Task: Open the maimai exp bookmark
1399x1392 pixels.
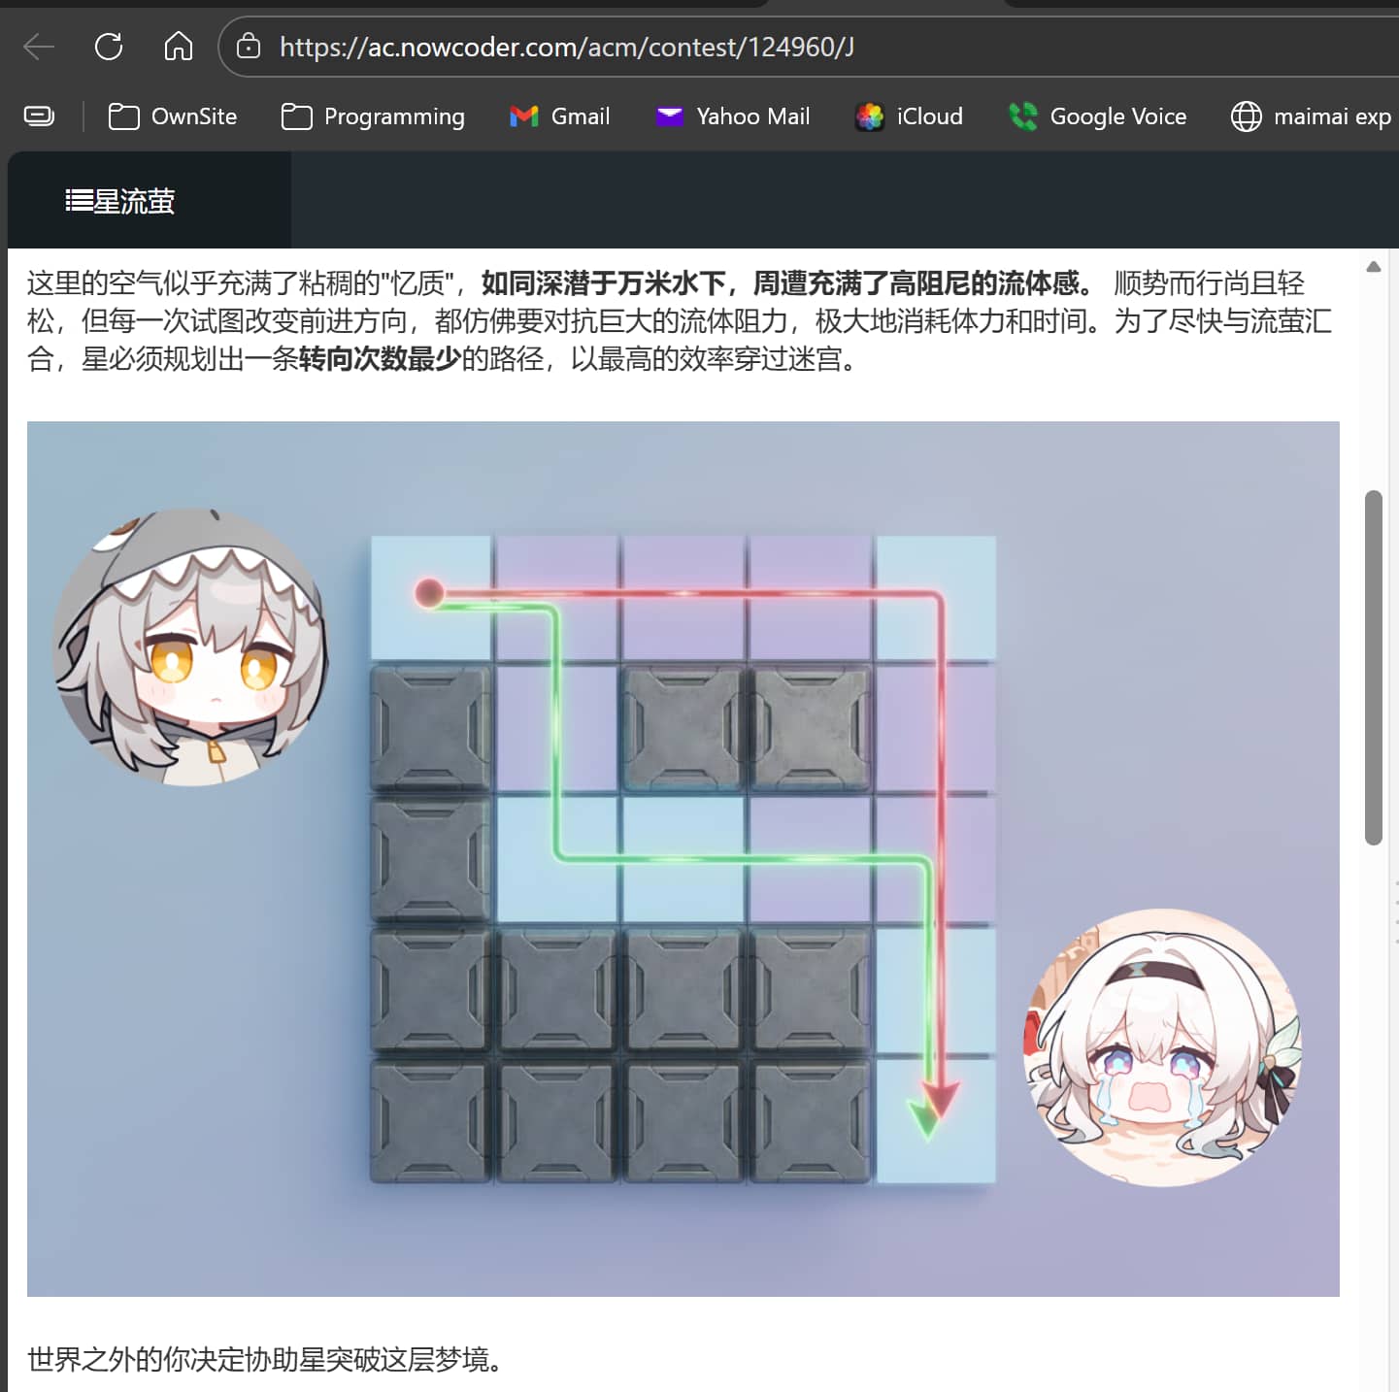Action: (1311, 116)
